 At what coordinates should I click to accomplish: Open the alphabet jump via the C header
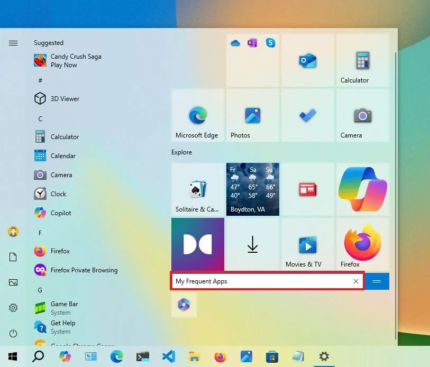click(40, 118)
